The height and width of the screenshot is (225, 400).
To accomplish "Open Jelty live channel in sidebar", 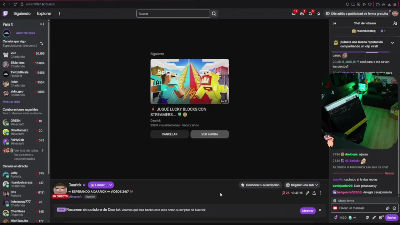I will pyautogui.click(x=24, y=175).
